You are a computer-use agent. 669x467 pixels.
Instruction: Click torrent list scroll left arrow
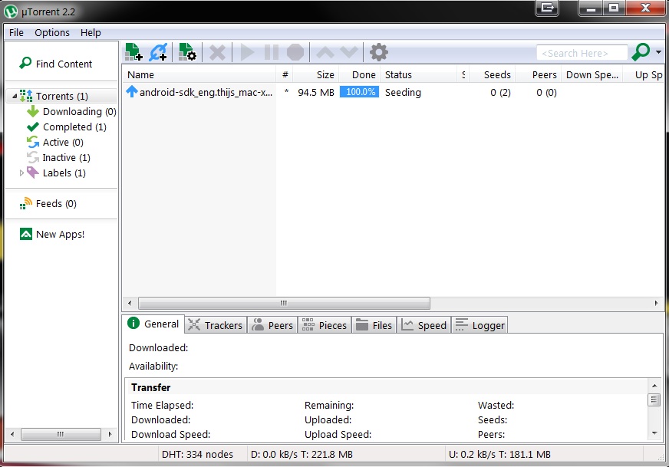(x=130, y=303)
